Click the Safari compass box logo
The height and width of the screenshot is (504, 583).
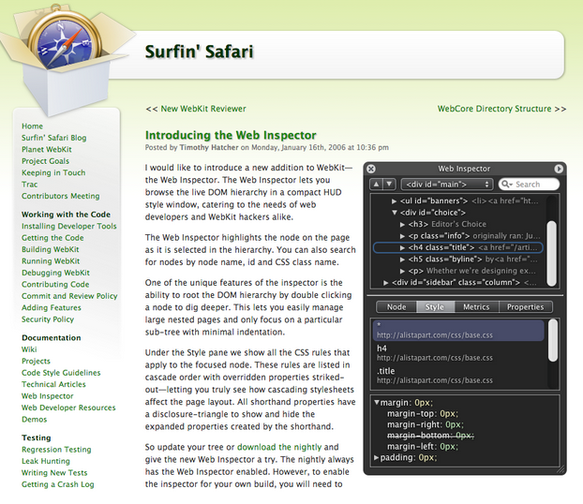67,59
